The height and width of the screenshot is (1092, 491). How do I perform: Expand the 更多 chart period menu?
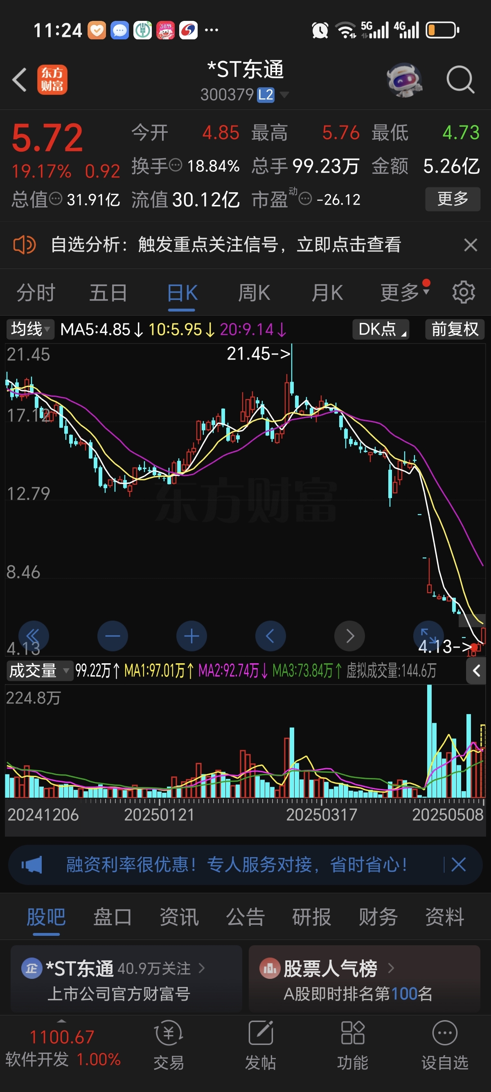[405, 292]
